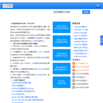Screen dimensions: 103x103
Task: Click the css hack link in item 5
Action: [41, 69]
